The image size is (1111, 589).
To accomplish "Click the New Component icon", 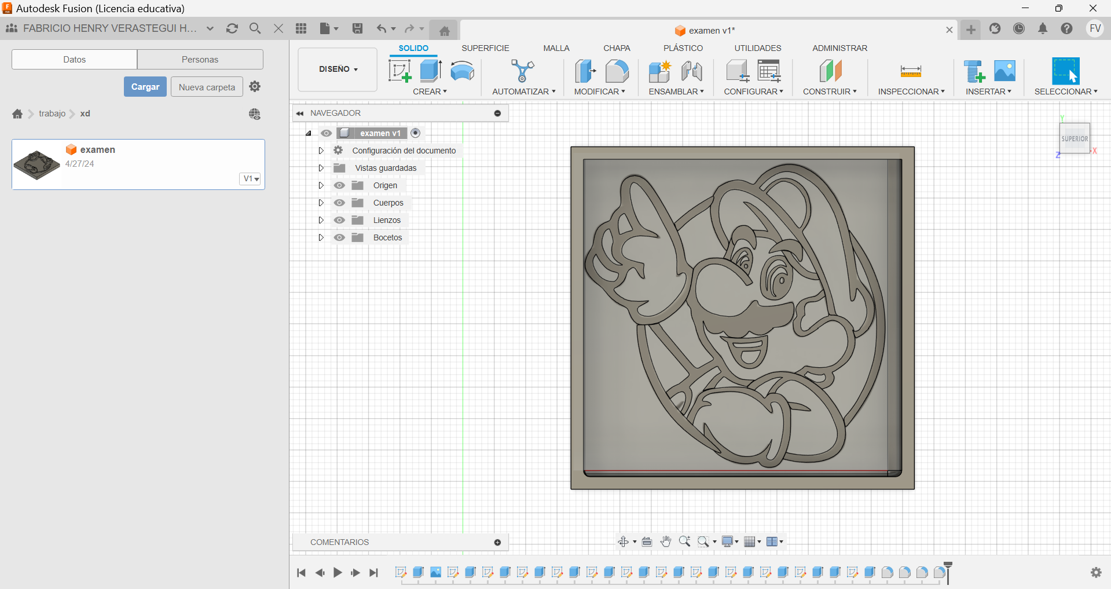I will 659,71.
